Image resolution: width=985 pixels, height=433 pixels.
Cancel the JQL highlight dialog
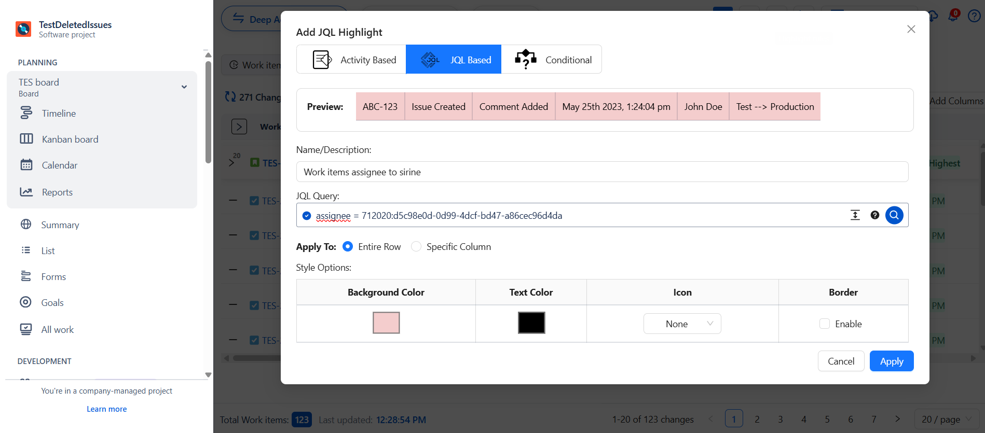coord(840,361)
